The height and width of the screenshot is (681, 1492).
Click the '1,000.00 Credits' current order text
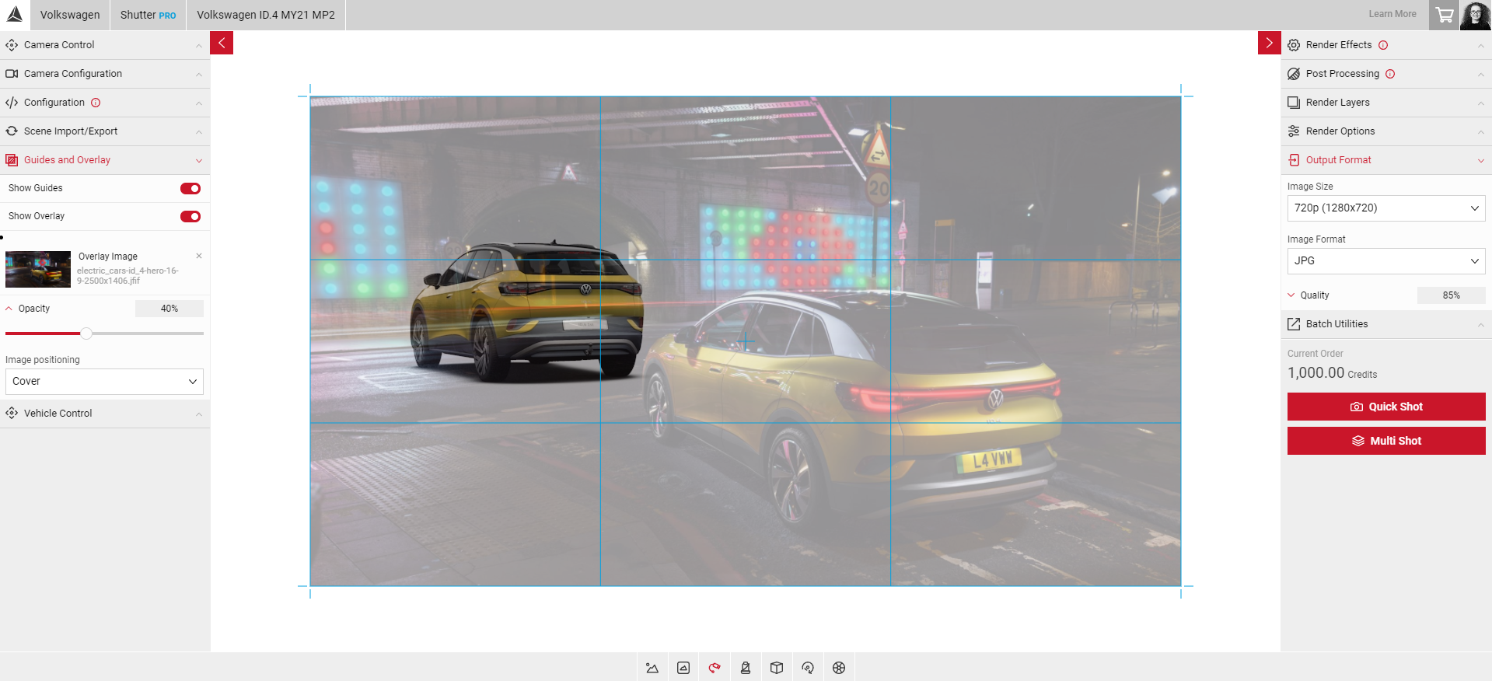click(1332, 373)
